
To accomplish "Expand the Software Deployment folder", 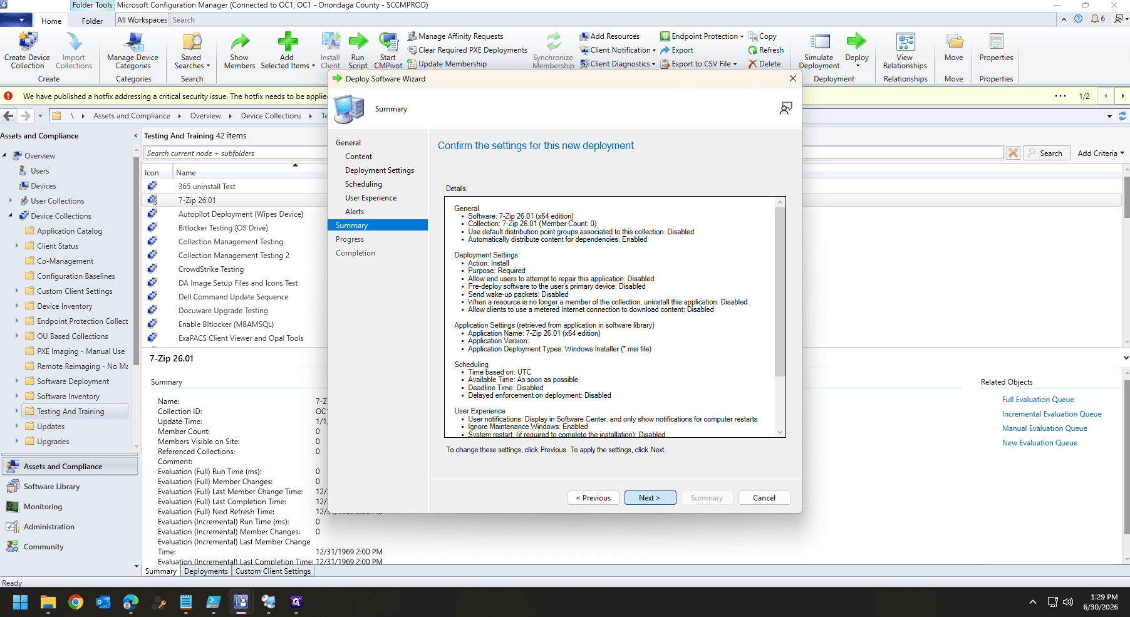I will click(x=17, y=381).
